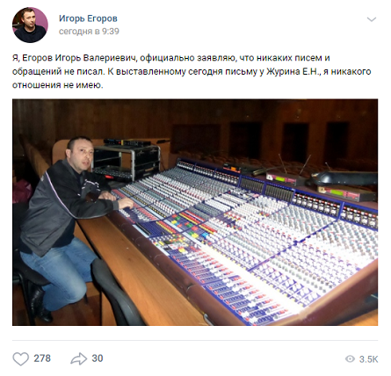The image size is (391, 376).
Task: Click the post text starting with Я, Егоров
Action: click(192, 71)
